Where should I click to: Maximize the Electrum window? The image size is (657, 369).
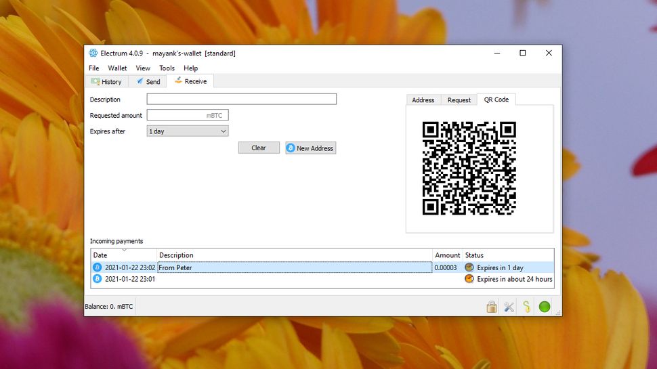[x=522, y=53]
